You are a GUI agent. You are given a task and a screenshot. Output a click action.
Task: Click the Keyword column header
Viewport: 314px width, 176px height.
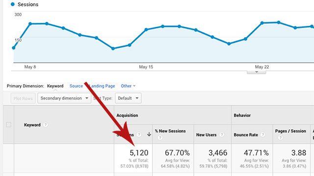(32, 125)
